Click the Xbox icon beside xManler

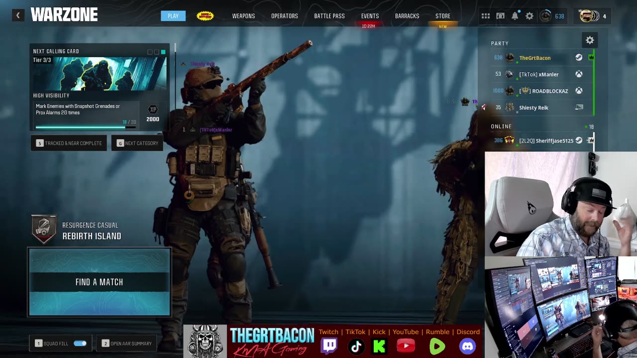tap(579, 74)
